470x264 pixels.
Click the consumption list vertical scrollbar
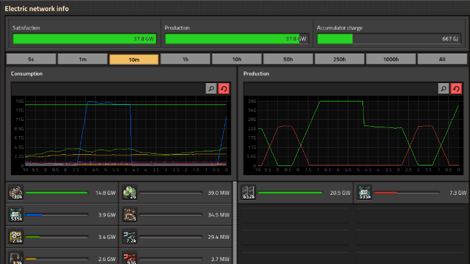click(x=234, y=222)
